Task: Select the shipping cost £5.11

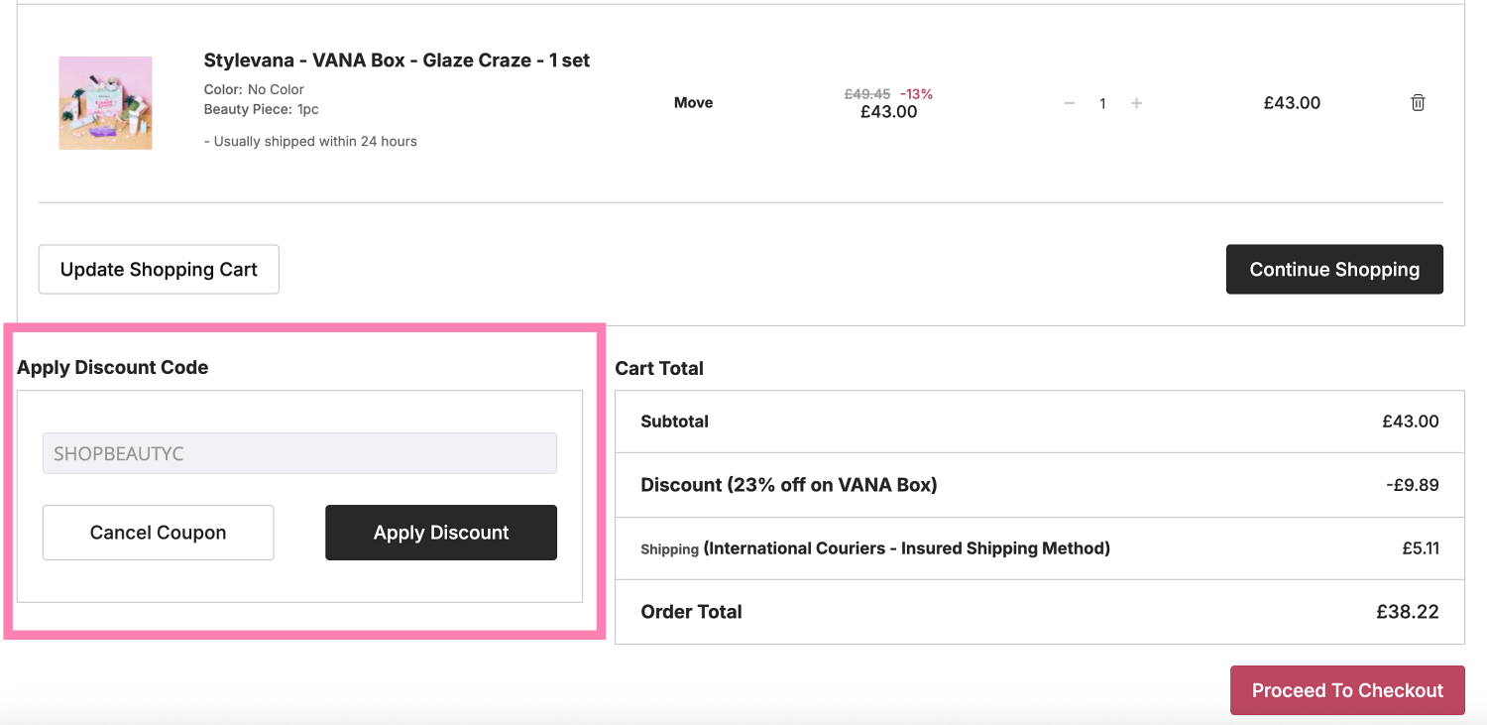Action: coord(1420,548)
